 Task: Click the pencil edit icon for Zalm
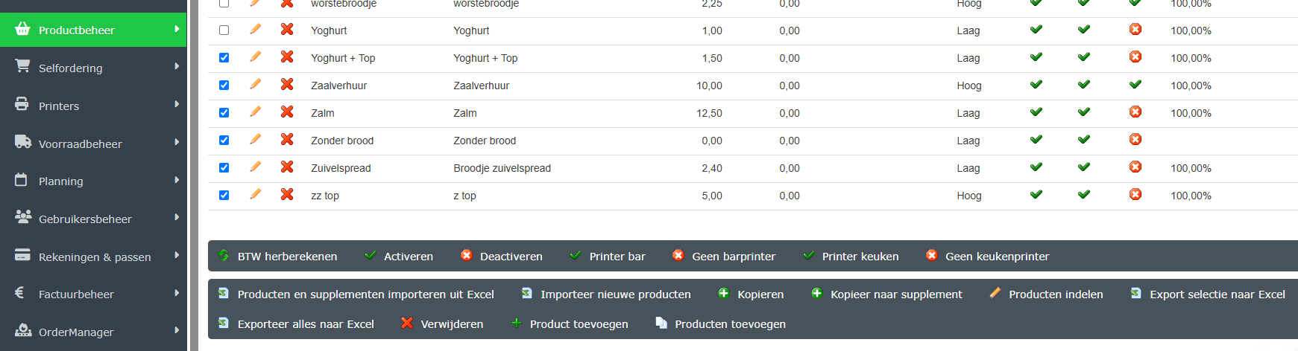tap(255, 112)
